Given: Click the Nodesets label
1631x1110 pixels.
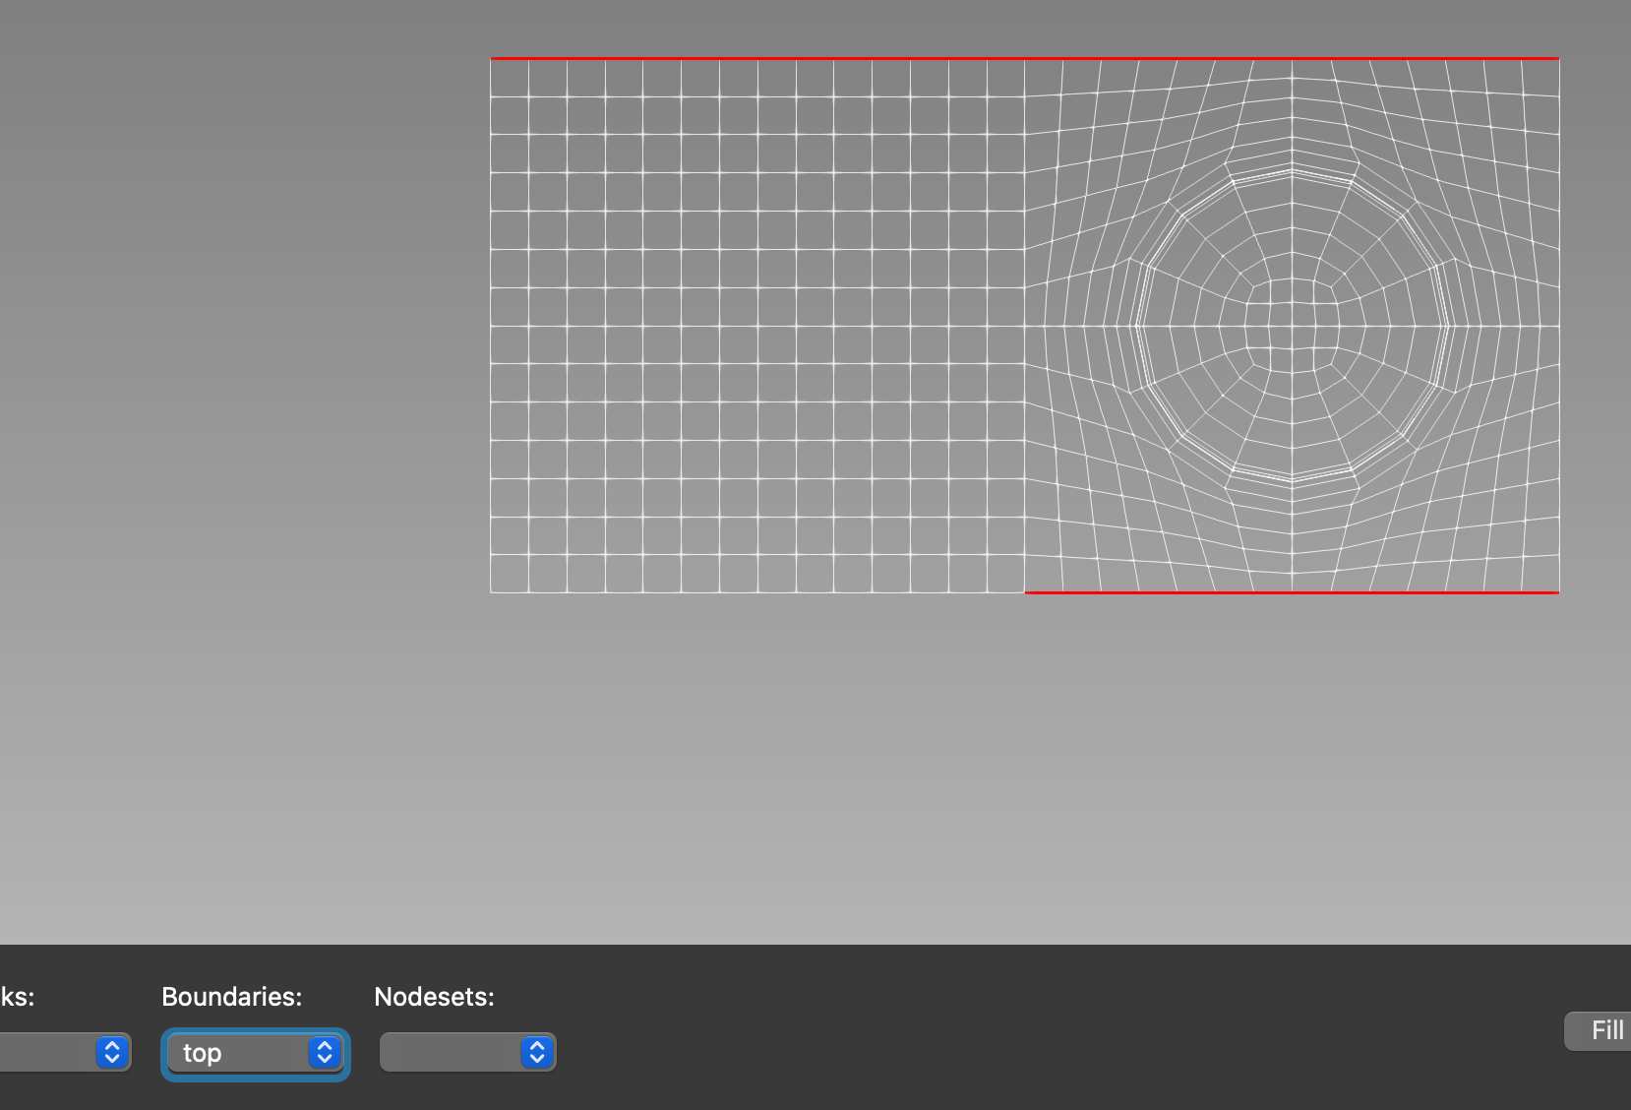Looking at the screenshot, I should (434, 997).
